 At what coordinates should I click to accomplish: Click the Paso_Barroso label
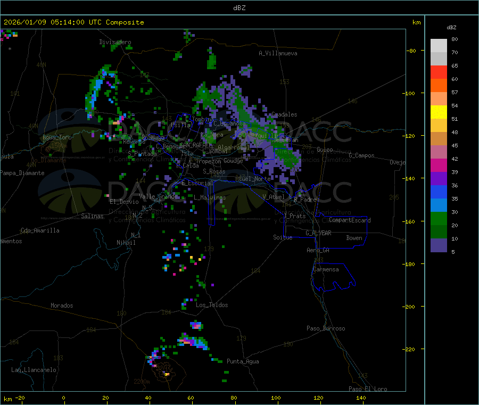(x=326, y=328)
